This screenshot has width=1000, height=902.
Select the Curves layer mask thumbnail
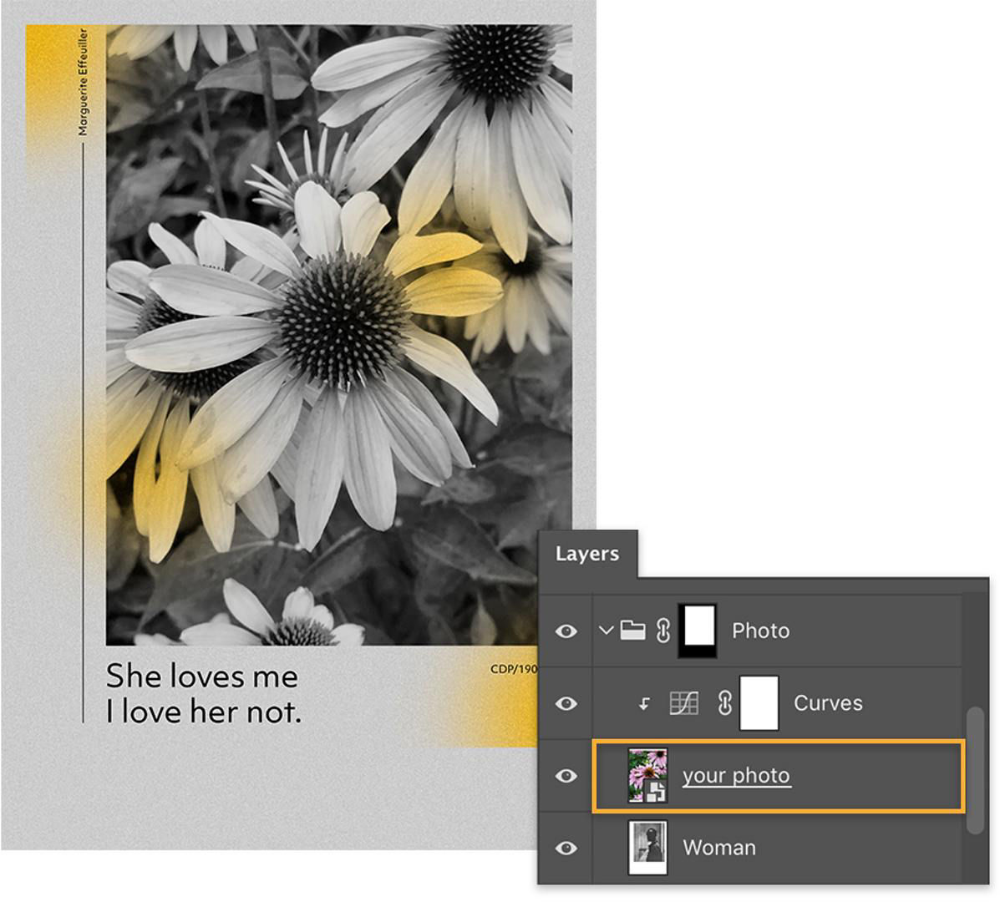tap(759, 703)
